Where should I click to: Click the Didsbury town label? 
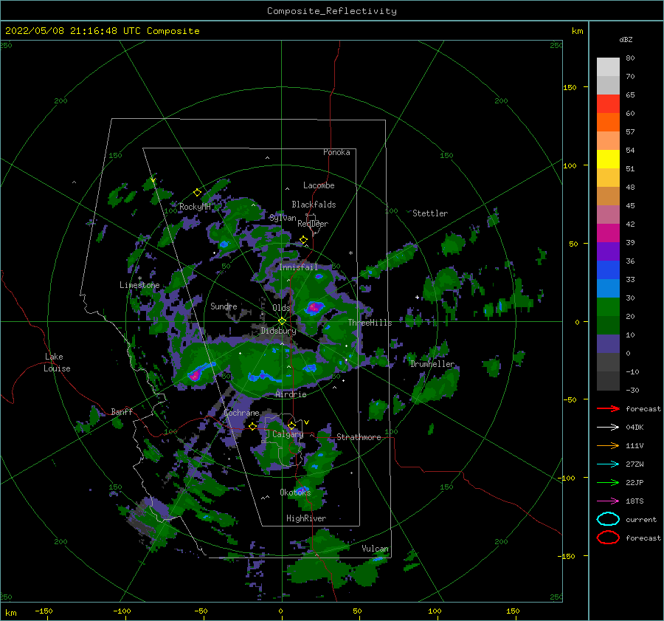coord(278,331)
